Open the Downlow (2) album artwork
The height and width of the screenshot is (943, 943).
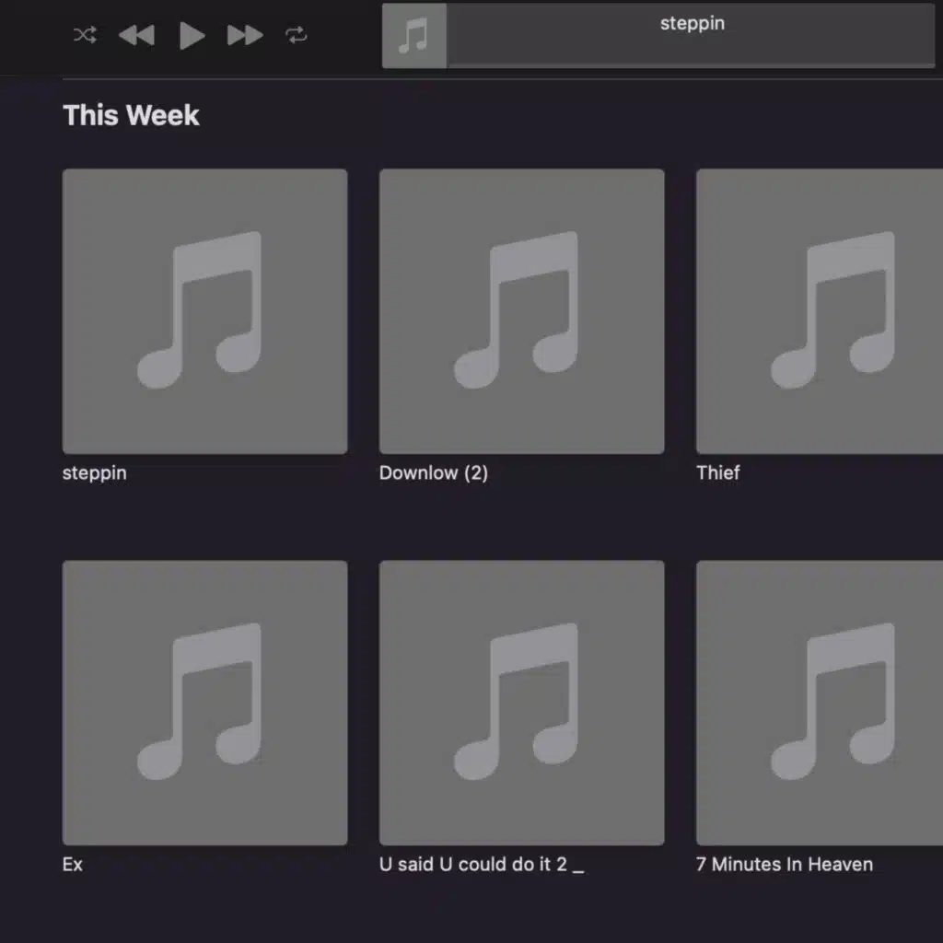click(x=522, y=311)
